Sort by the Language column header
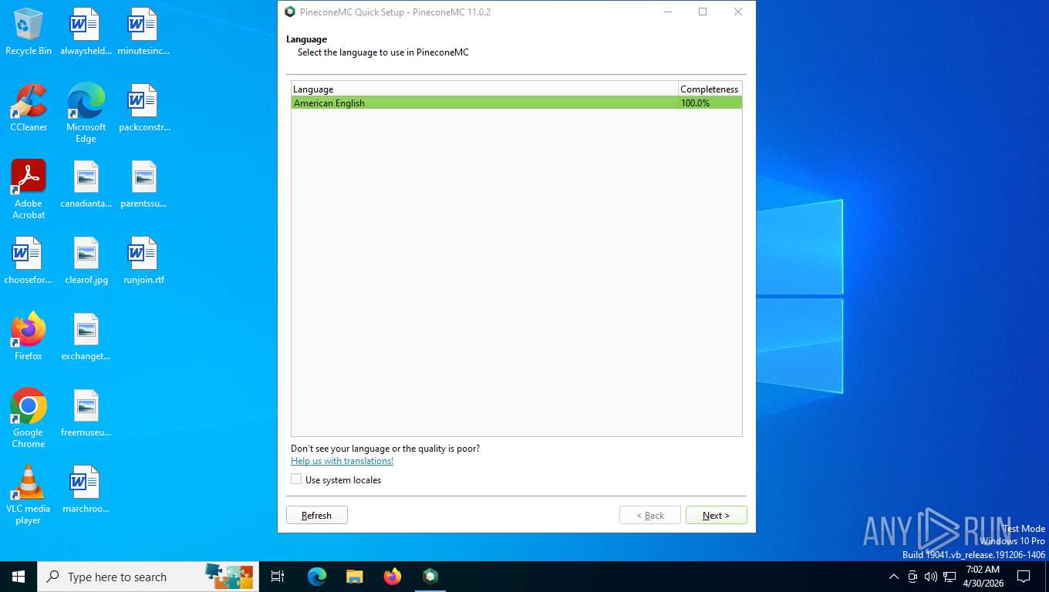1049x592 pixels. [x=484, y=89]
